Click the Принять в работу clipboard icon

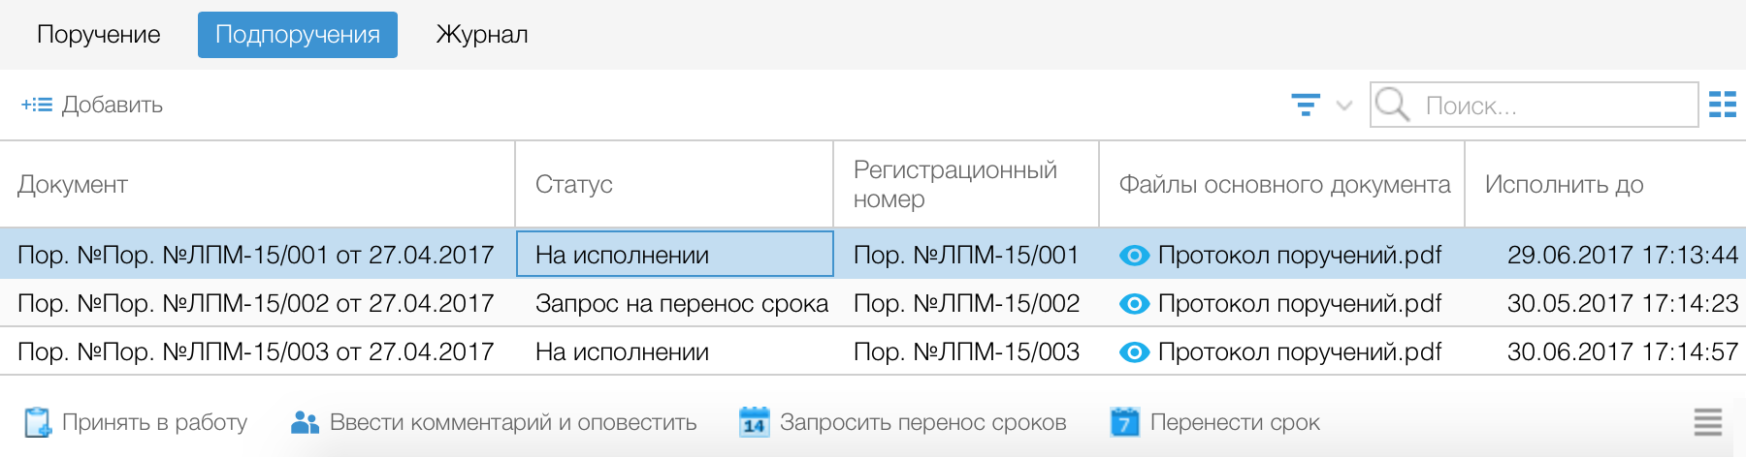(37, 422)
